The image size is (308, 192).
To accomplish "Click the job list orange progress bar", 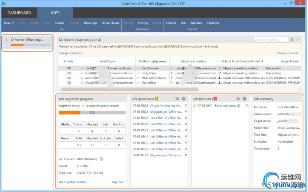I will pyautogui.click(x=30, y=45).
